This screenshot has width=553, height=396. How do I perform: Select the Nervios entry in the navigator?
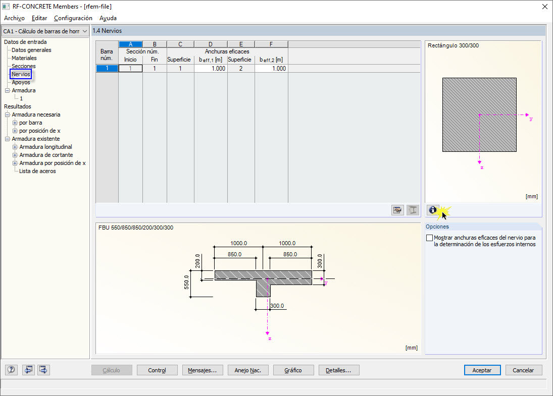point(20,74)
